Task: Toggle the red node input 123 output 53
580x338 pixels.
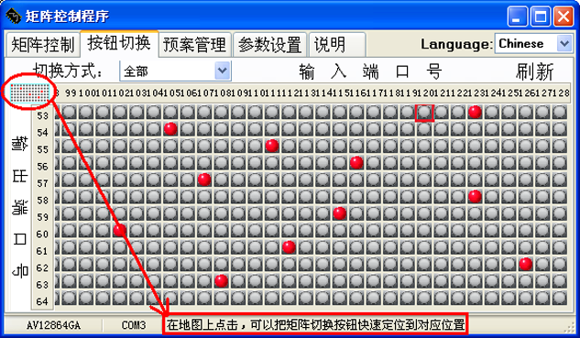Action: click(x=475, y=112)
